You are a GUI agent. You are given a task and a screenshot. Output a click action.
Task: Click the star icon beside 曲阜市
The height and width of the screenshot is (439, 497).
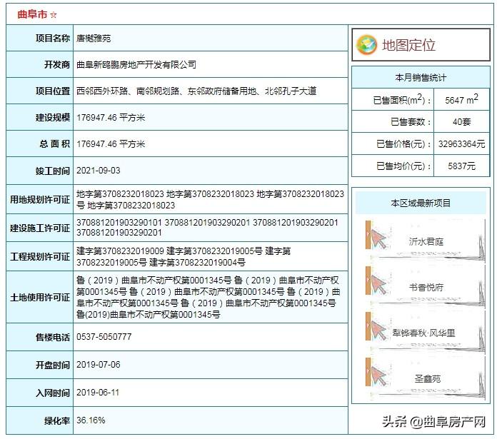click(54, 14)
